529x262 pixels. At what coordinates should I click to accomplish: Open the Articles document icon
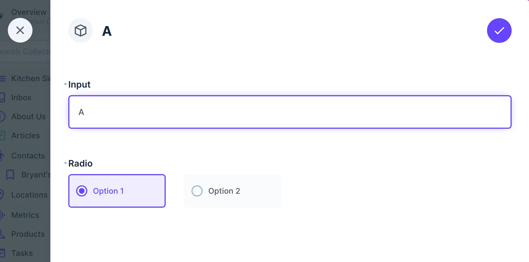coord(3,135)
